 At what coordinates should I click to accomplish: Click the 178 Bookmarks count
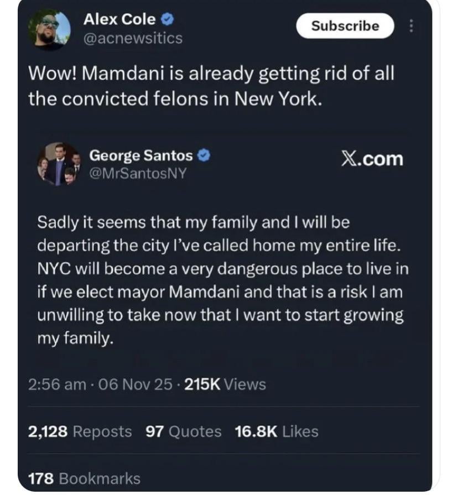pyautogui.click(x=84, y=478)
